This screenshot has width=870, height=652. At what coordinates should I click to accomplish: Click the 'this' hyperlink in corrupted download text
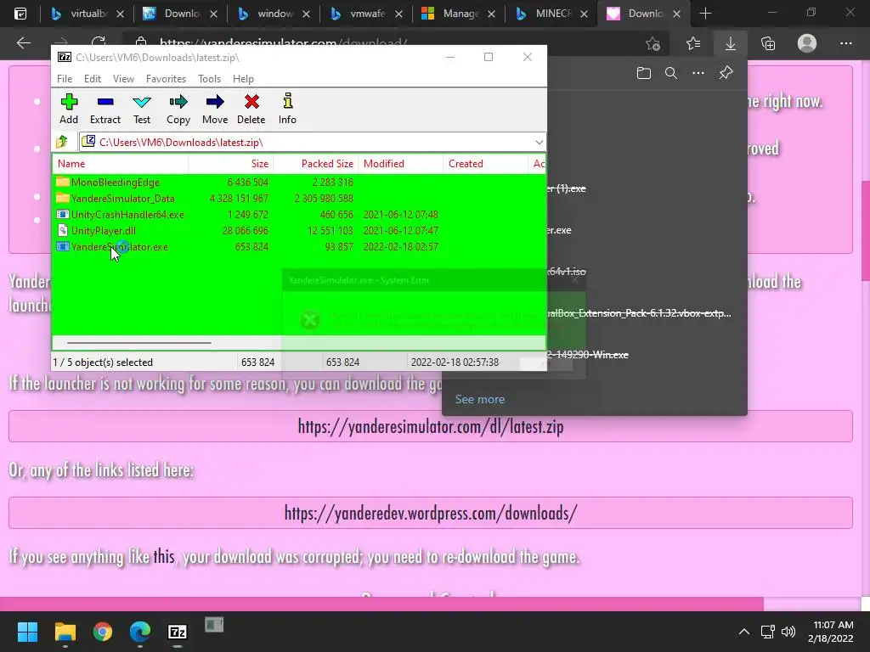pos(164,556)
